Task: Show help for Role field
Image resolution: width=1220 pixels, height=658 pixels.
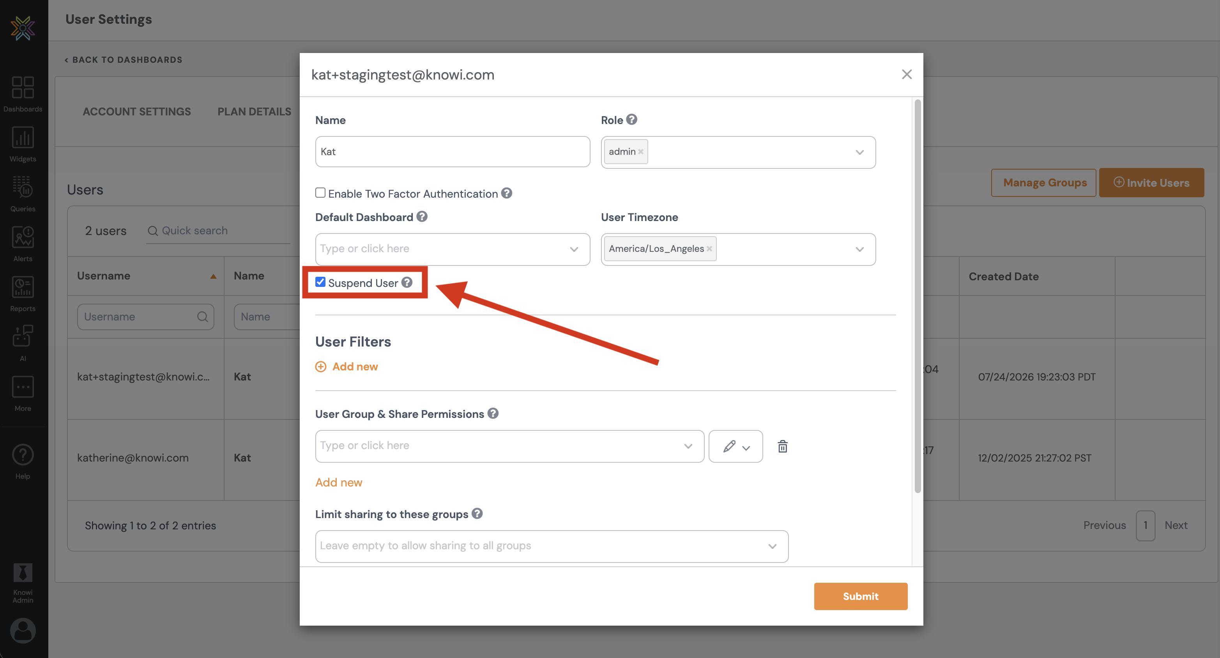Action: click(x=631, y=119)
